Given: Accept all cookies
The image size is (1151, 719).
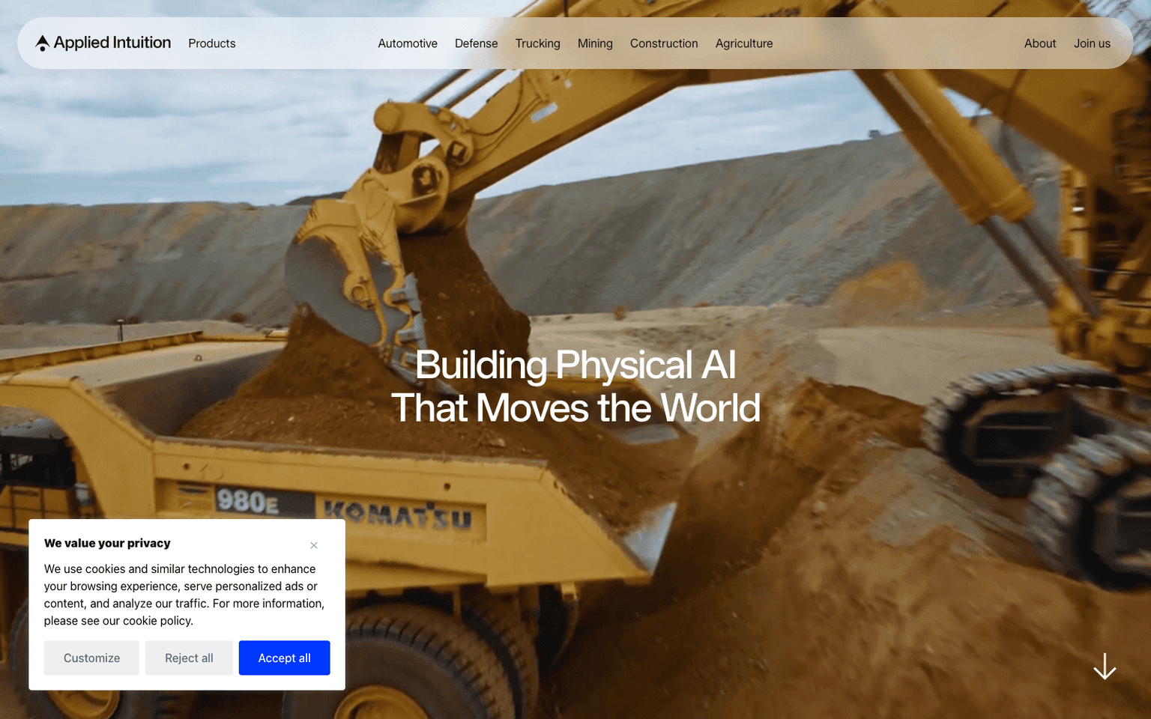Looking at the screenshot, I should click(285, 658).
